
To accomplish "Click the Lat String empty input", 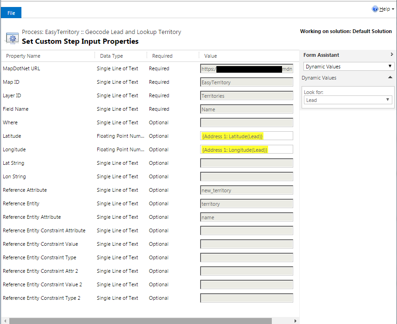I will (247, 162).
